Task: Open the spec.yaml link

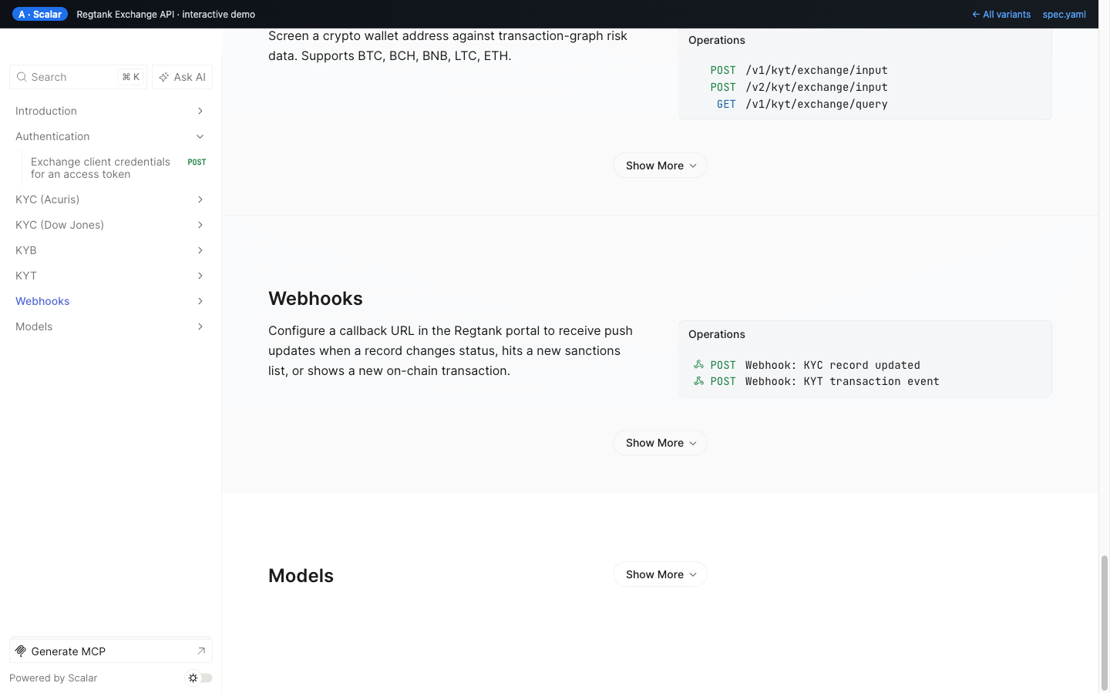Action: click(x=1065, y=15)
